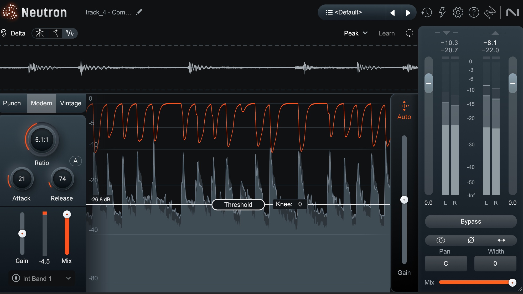Image resolution: width=523 pixels, height=294 pixels.
Task: Click the Delta label
Action: [18, 33]
